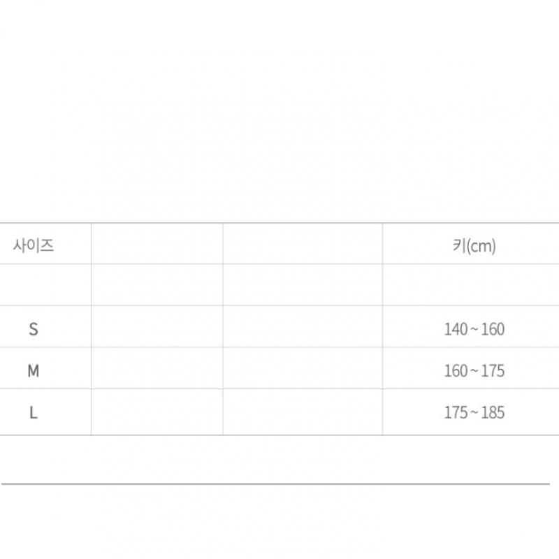559x559 pixels.
Task: Click the 160~175 height range
Action: pyautogui.click(x=474, y=371)
